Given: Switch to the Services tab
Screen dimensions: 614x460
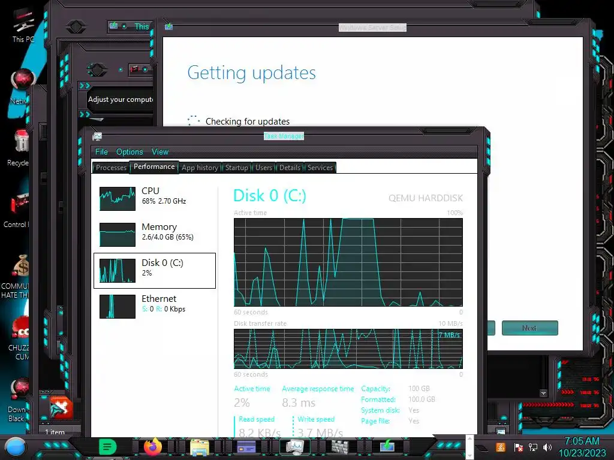Looking at the screenshot, I should tap(320, 168).
